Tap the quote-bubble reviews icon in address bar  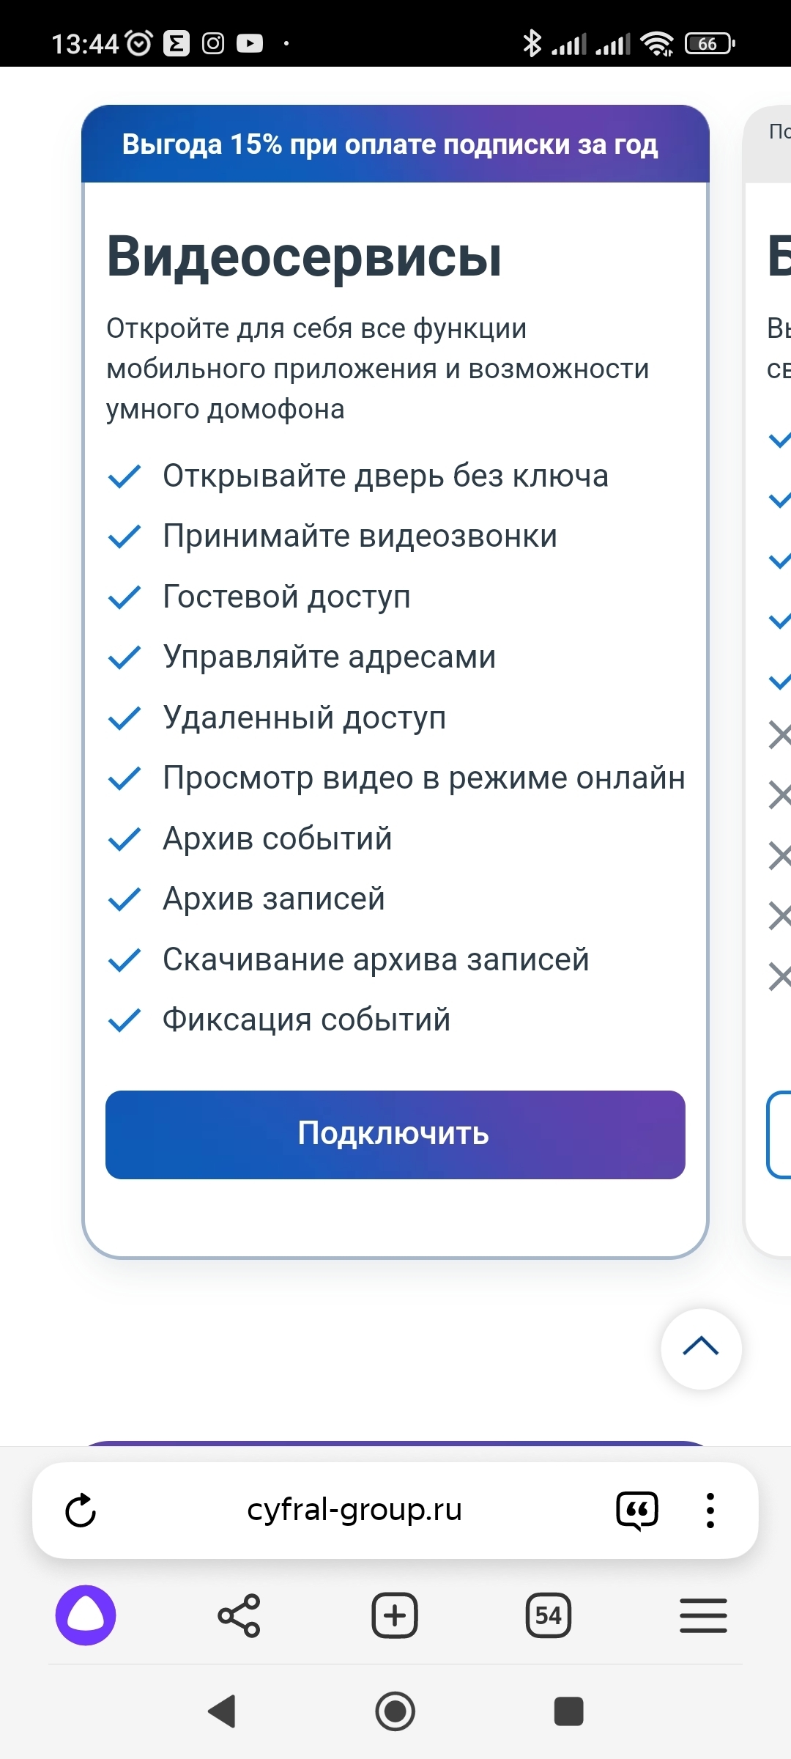637,1511
